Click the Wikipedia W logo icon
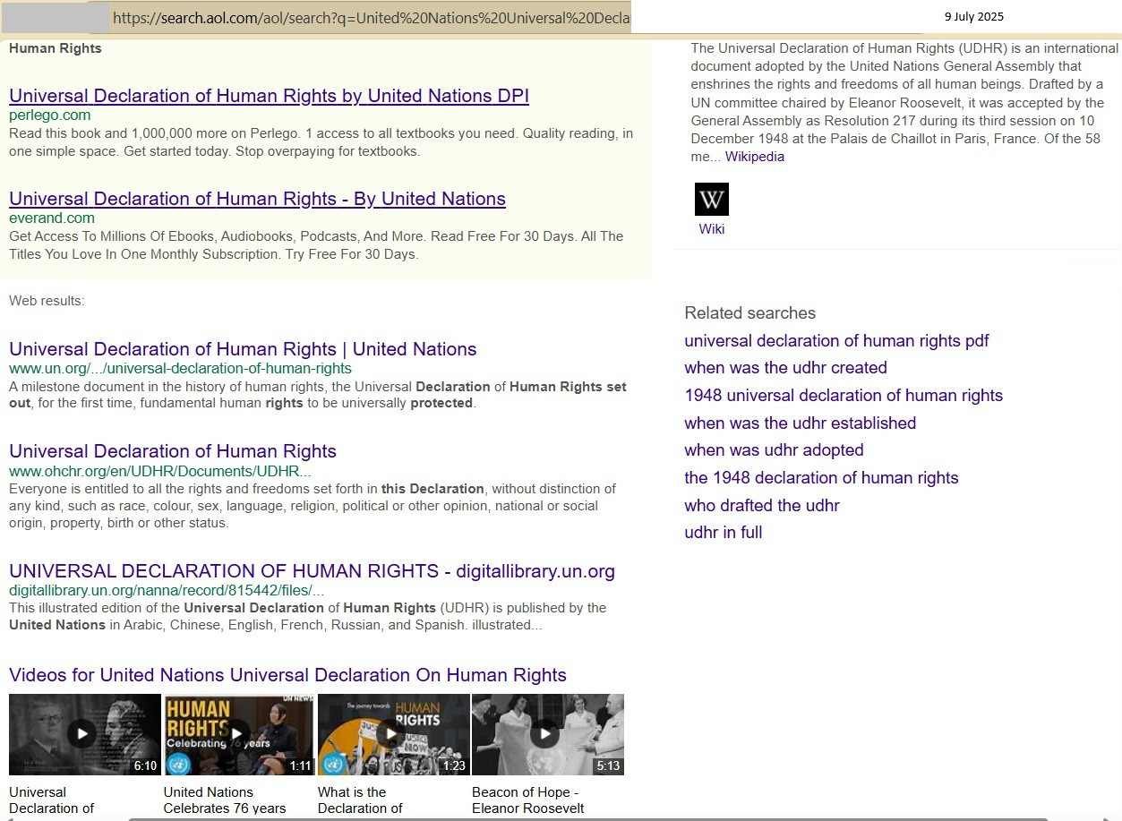The width and height of the screenshot is (1122, 821). [x=712, y=200]
